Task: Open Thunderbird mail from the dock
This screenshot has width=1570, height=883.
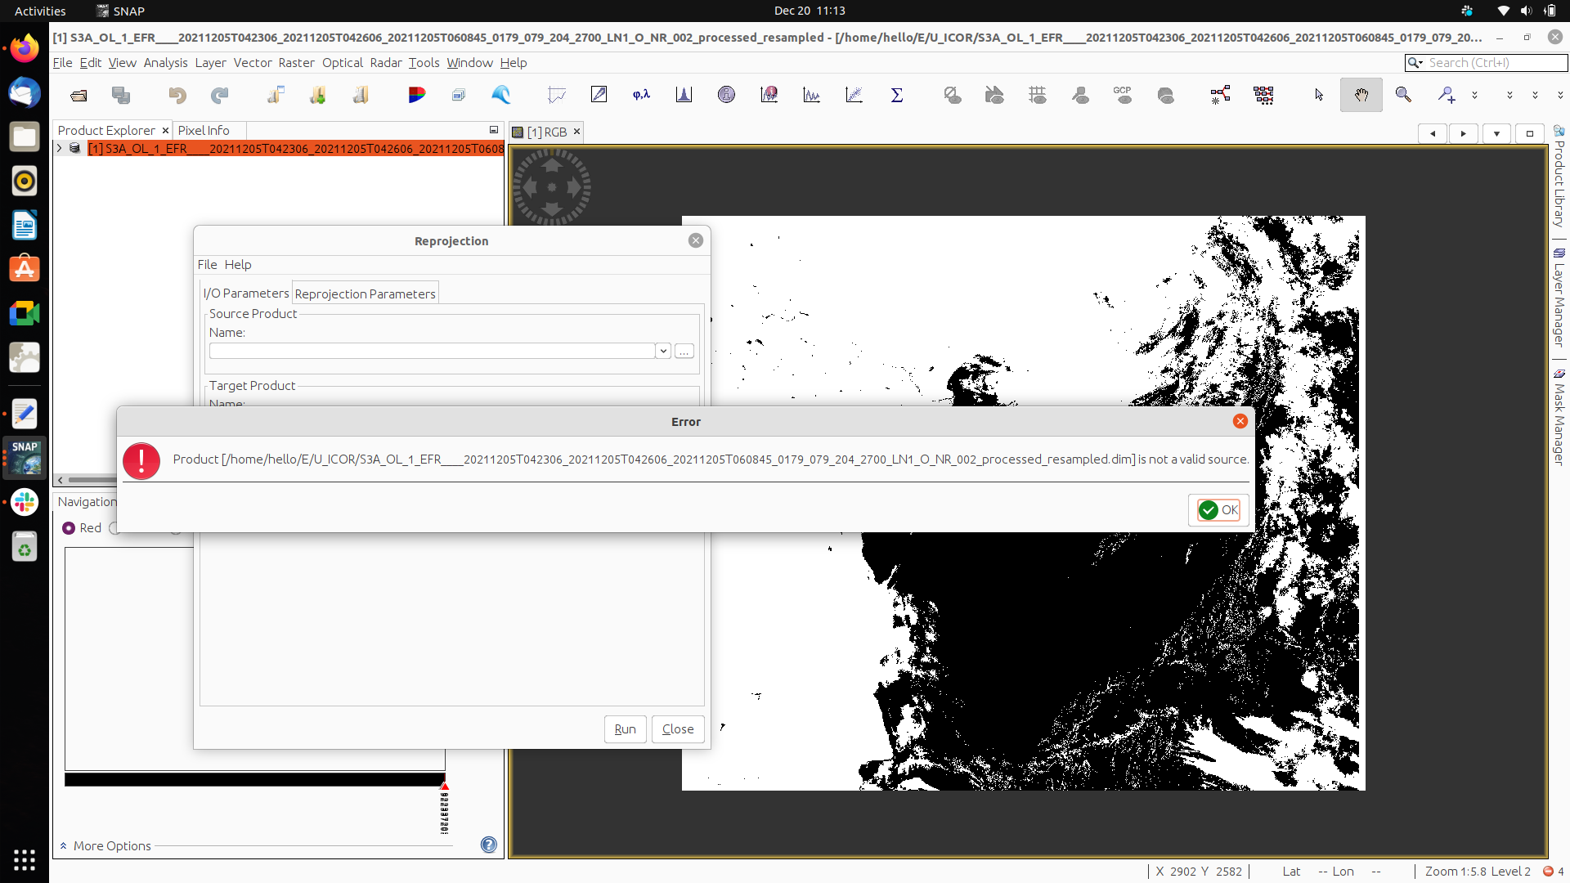Action: coord(25,93)
